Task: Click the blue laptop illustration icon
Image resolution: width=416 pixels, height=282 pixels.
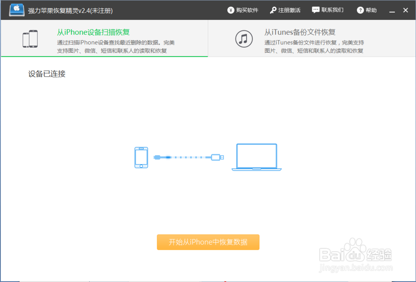Action: click(x=257, y=157)
